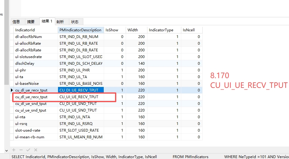
Task: Select the CU_UI_UE_RECV_TPUT description cell
Action: point(79,97)
